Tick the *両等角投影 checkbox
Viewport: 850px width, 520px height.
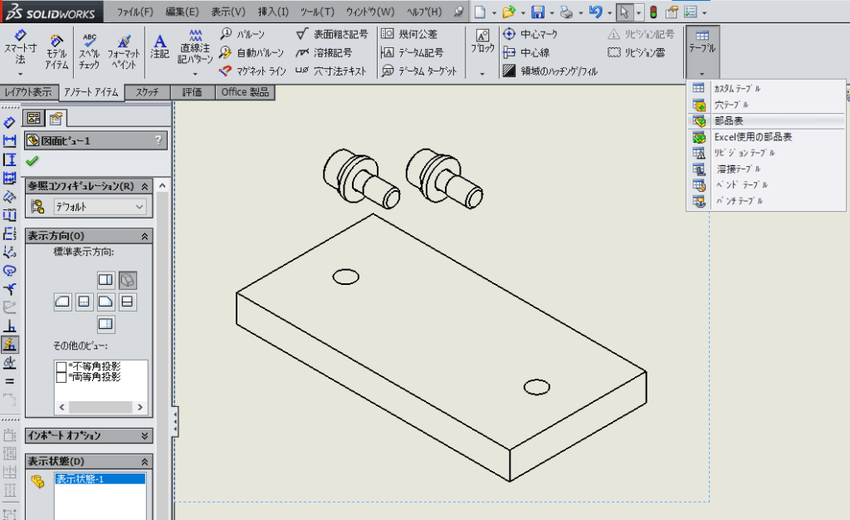[x=61, y=377]
